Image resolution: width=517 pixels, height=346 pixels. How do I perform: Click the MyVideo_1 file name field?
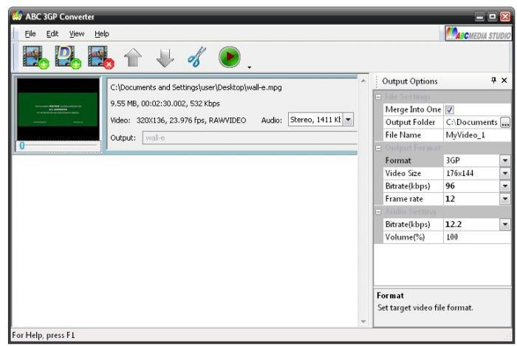pyautogui.click(x=477, y=135)
